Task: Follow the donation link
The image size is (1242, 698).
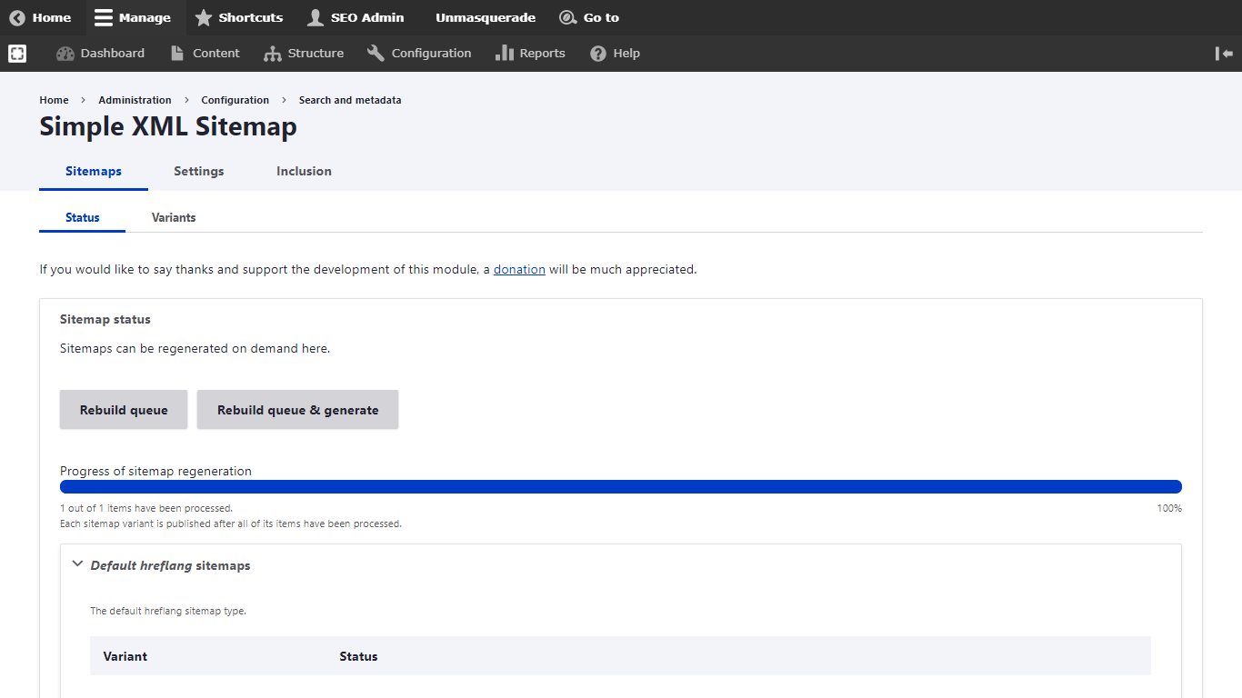Action: point(519,269)
